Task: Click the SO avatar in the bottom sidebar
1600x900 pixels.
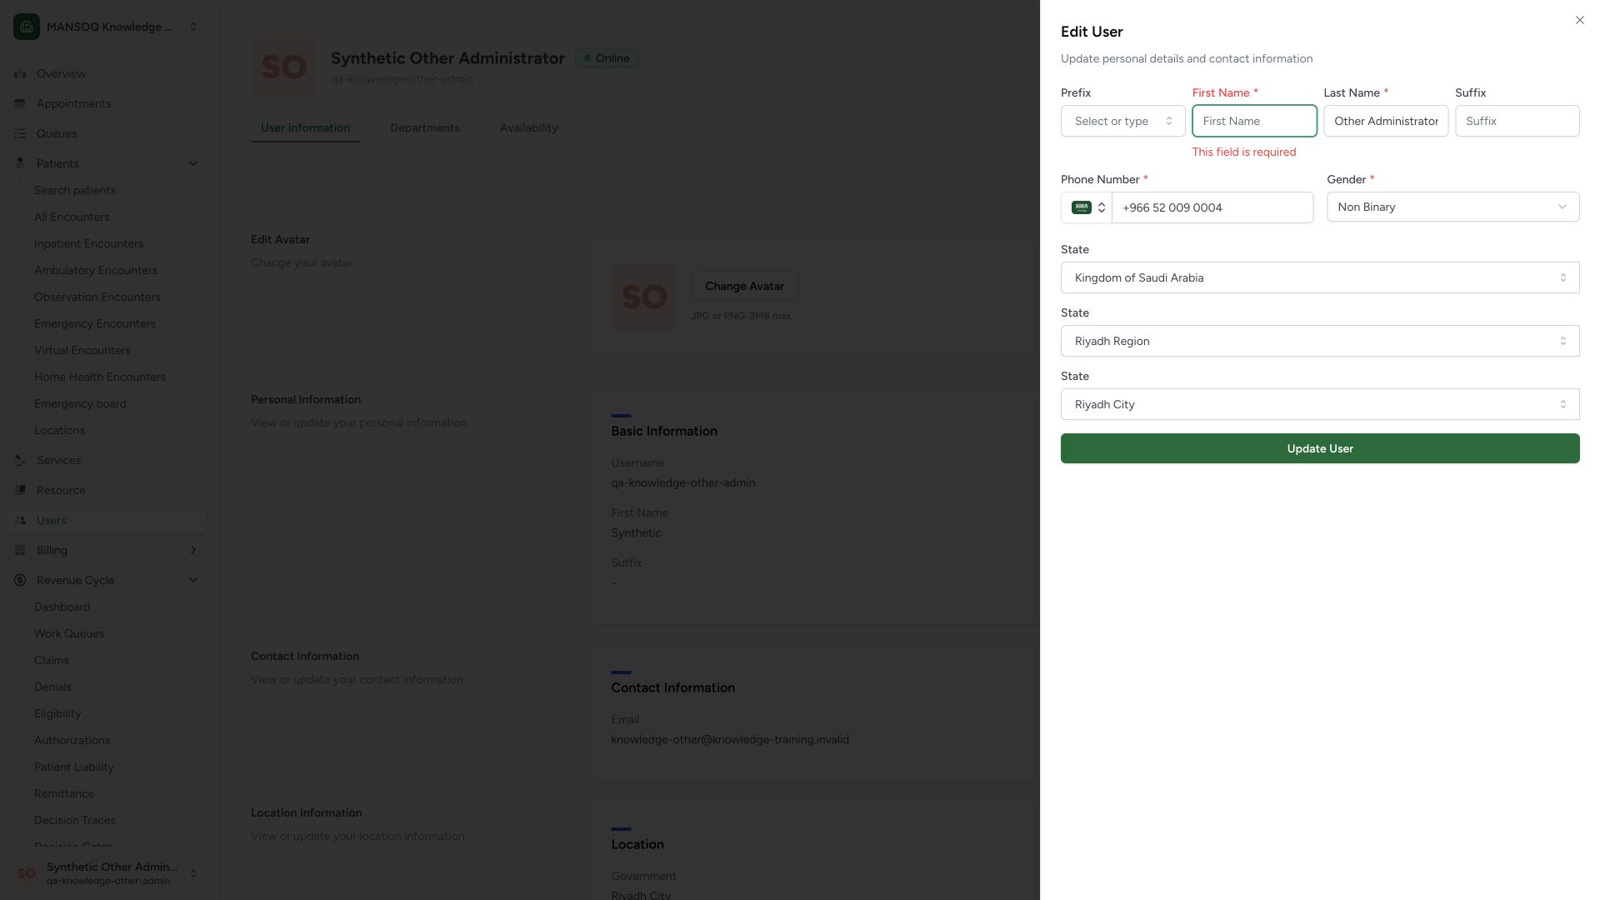Action: click(x=27, y=873)
